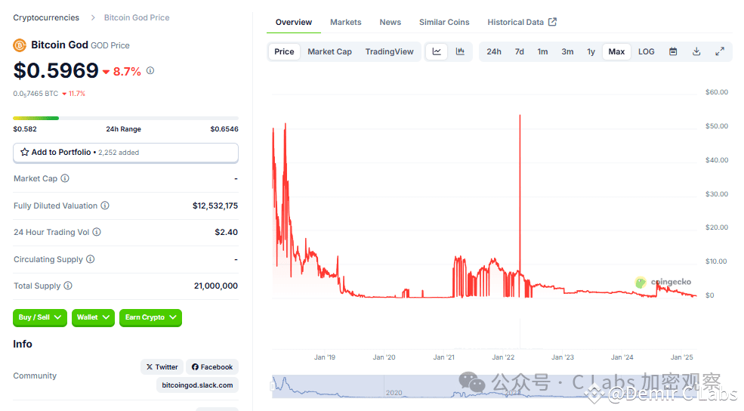The image size is (744, 411).
Task: Show Market Cap info tooltip icon
Action: tap(65, 178)
